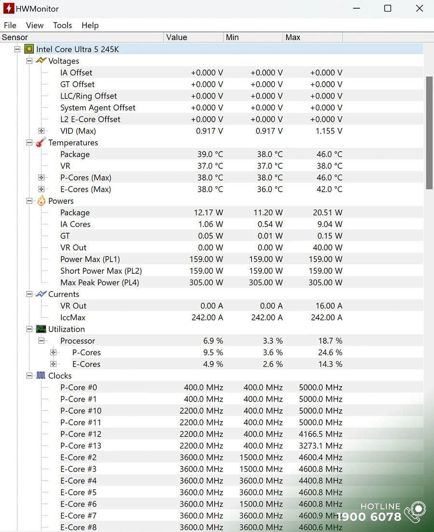Collapse the Processor utilization node

tap(41, 341)
